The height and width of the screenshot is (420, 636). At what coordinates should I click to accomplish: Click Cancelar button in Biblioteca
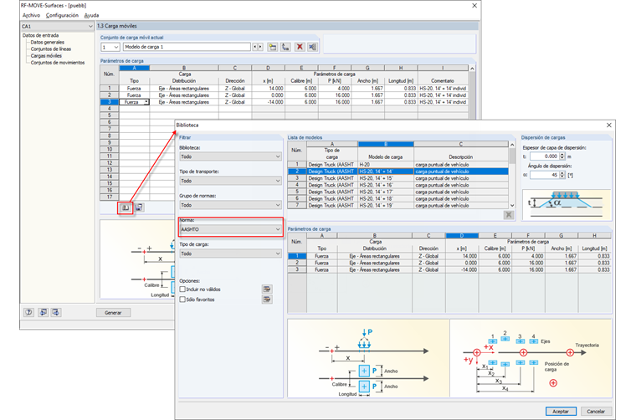596,411
